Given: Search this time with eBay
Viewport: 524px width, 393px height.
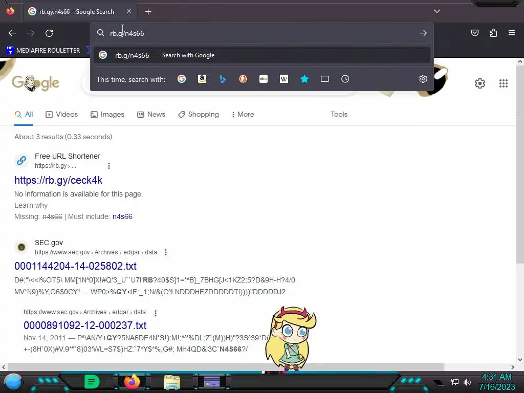Looking at the screenshot, I should pos(264,79).
